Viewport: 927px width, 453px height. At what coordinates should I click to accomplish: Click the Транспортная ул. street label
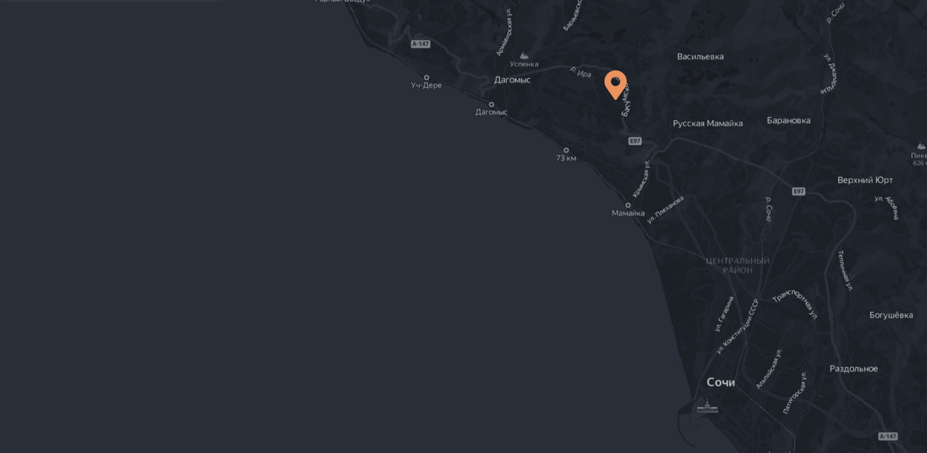pos(796,303)
